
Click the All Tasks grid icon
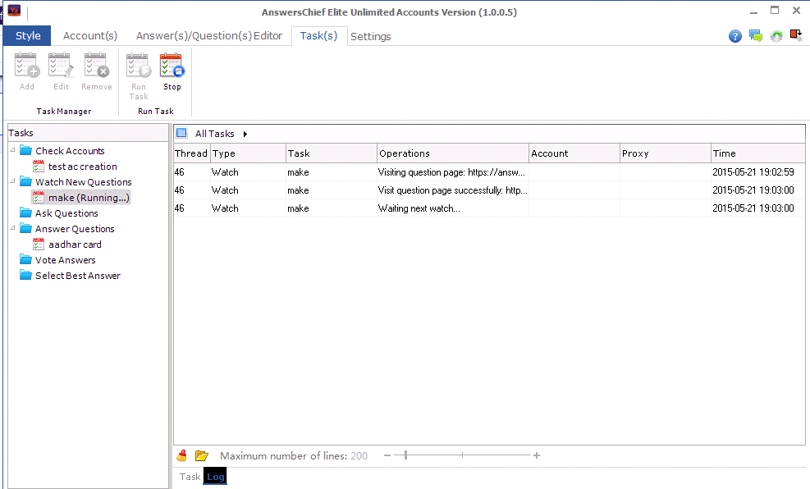click(x=181, y=133)
